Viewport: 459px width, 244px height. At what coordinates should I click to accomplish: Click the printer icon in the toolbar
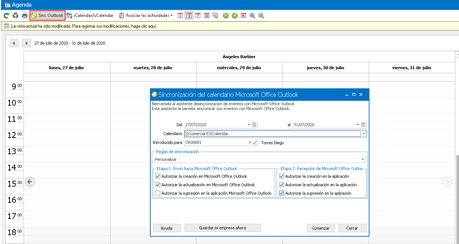click(x=25, y=15)
